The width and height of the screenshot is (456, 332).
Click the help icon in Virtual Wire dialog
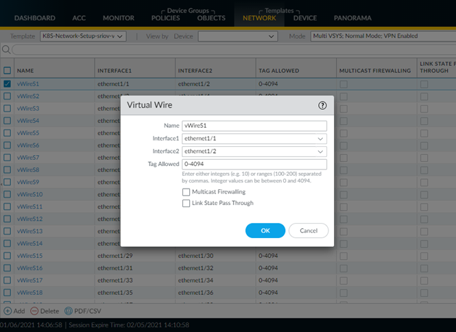322,106
